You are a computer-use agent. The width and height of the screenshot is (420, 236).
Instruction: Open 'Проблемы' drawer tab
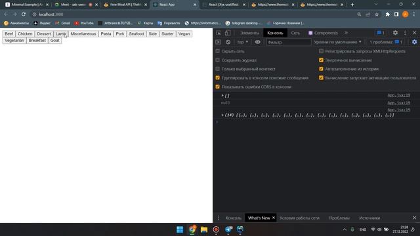tap(339, 218)
